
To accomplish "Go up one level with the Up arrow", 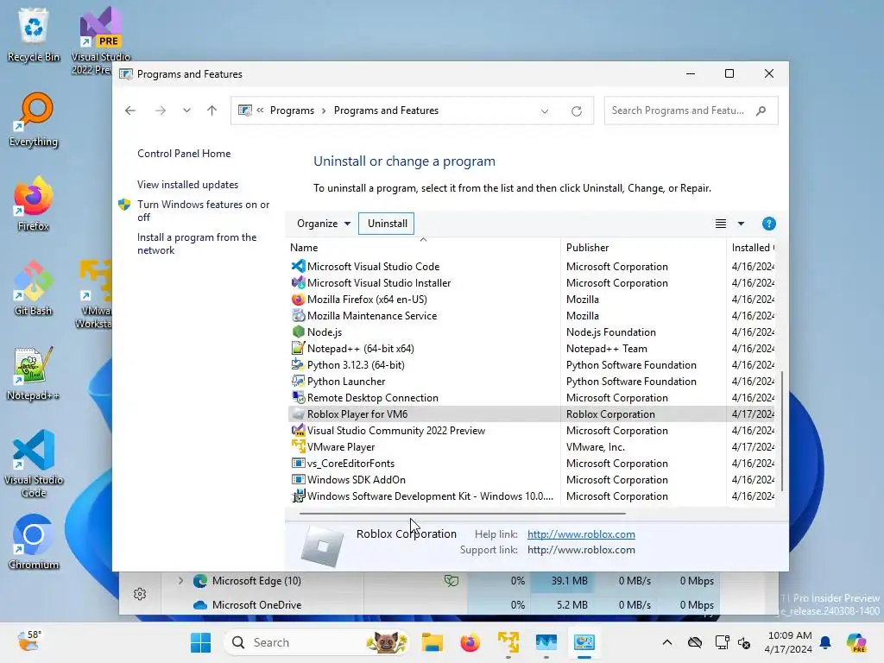I will [x=212, y=110].
